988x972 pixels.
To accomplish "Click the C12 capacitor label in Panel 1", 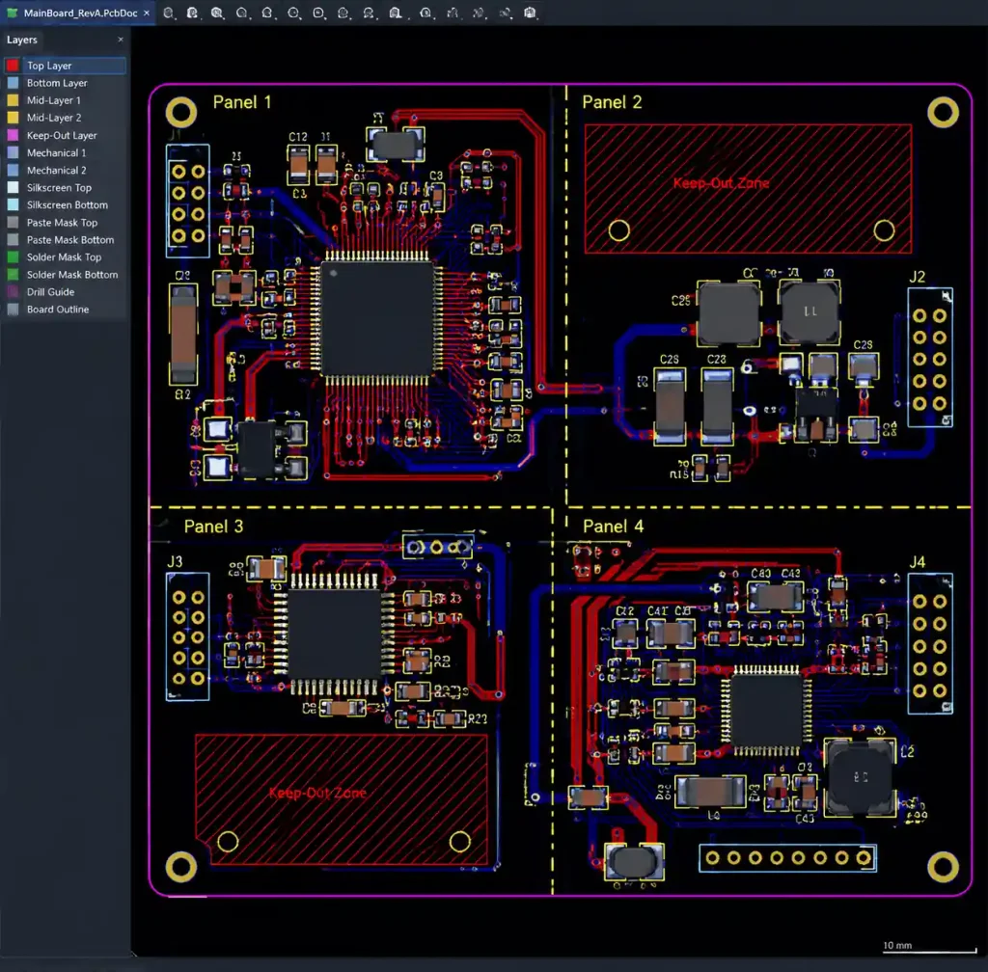I will (298, 137).
